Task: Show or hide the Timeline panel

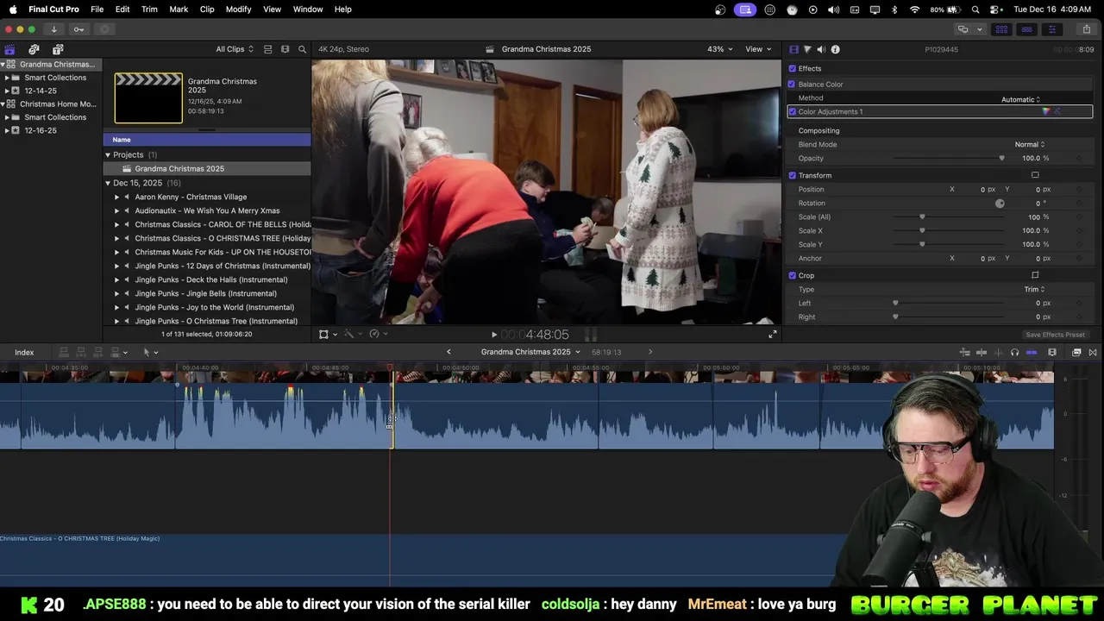Action: coord(1026,29)
